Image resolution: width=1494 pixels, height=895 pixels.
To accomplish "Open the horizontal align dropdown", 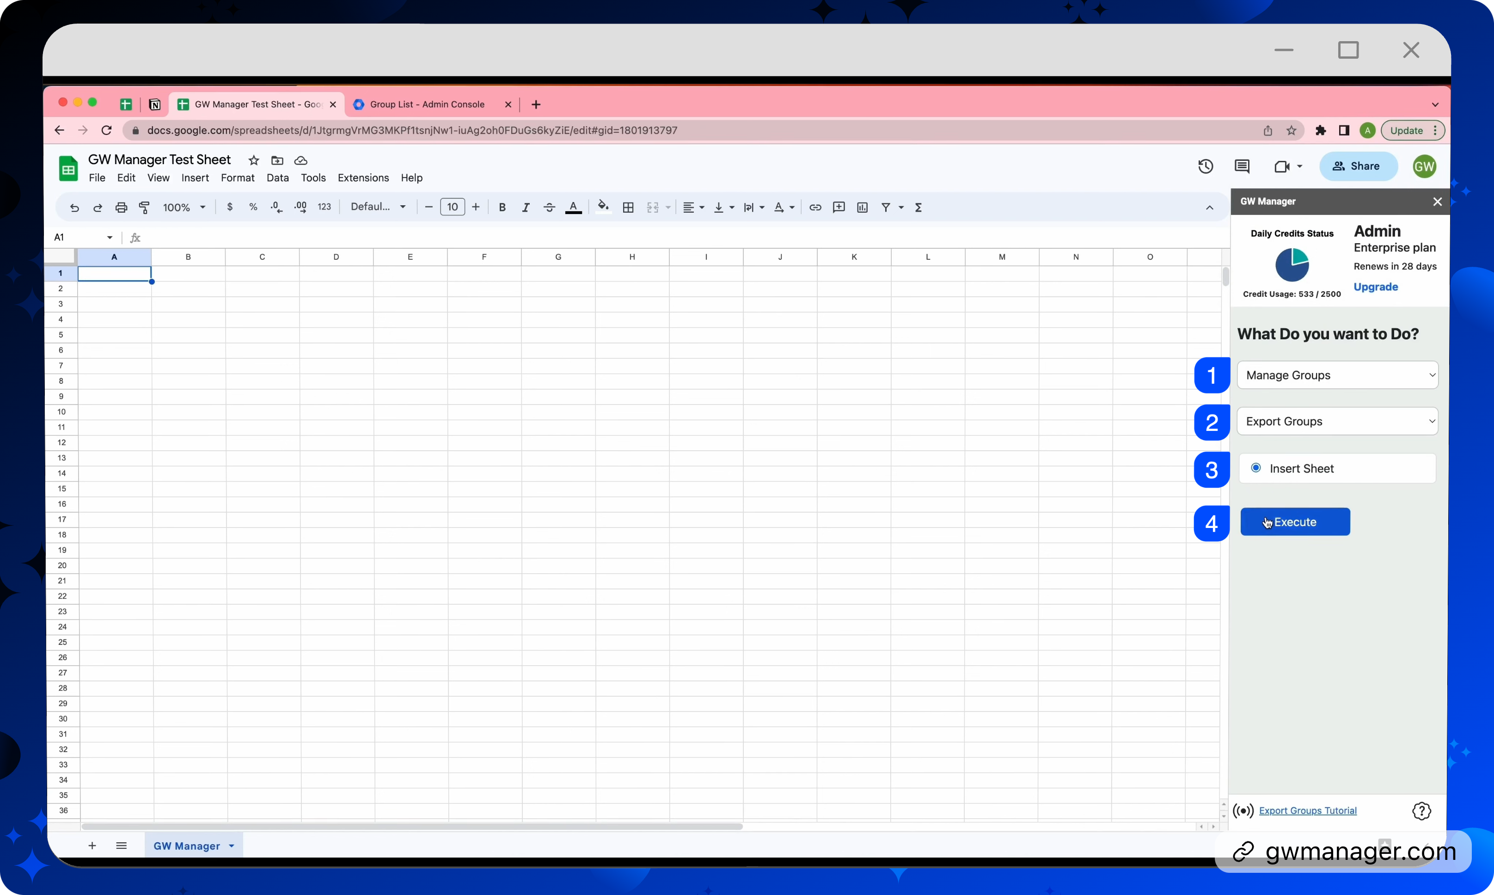I will [693, 208].
